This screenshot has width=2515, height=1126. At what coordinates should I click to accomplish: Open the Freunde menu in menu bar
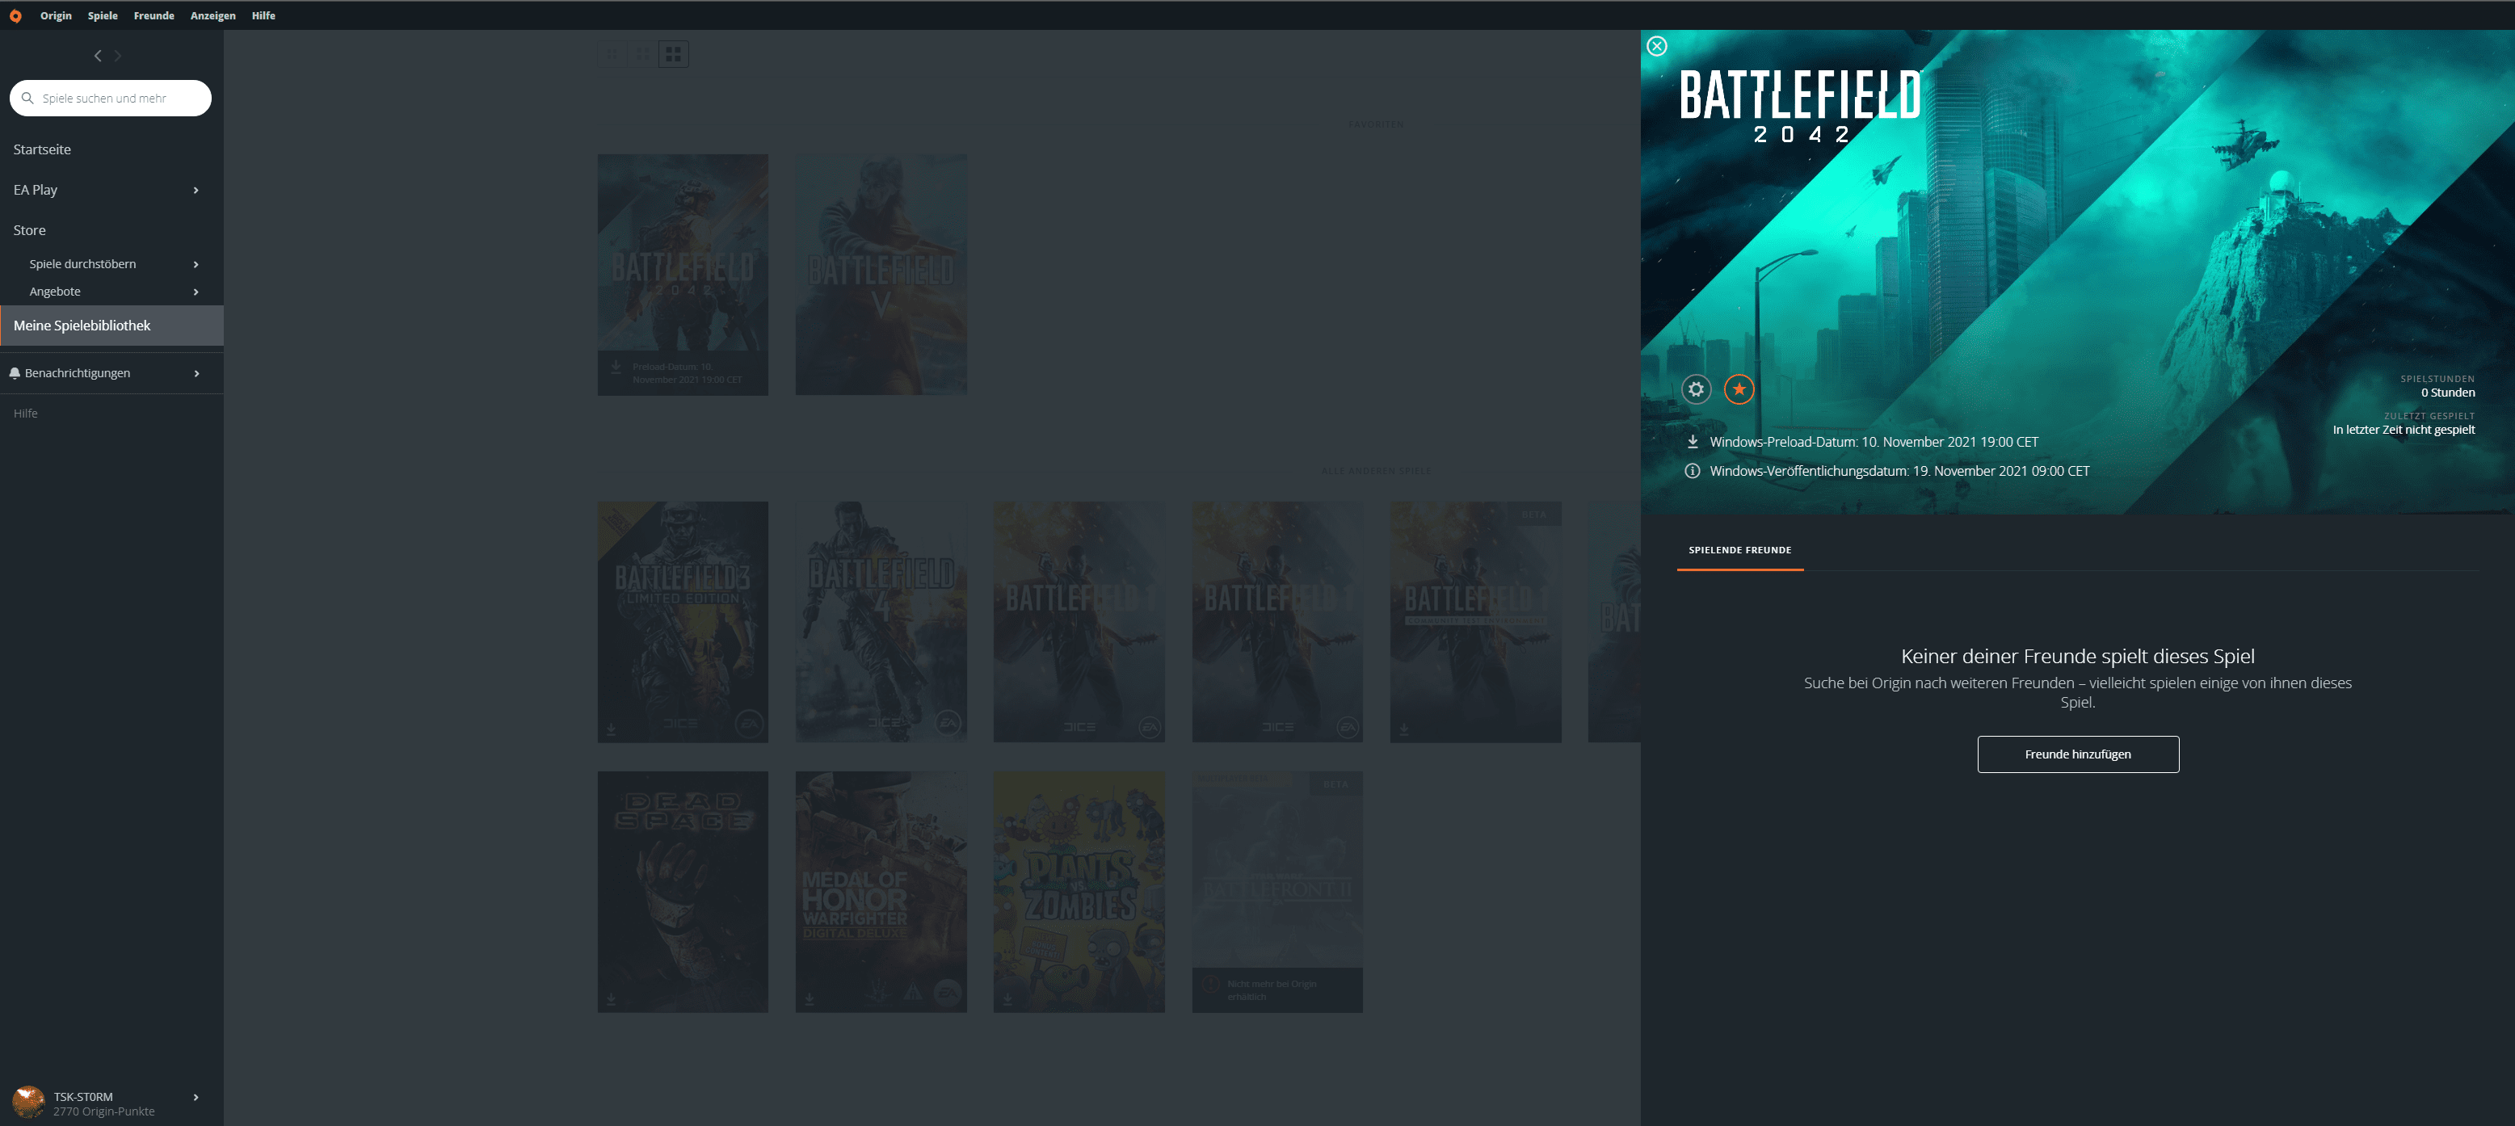[x=154, y=15]
